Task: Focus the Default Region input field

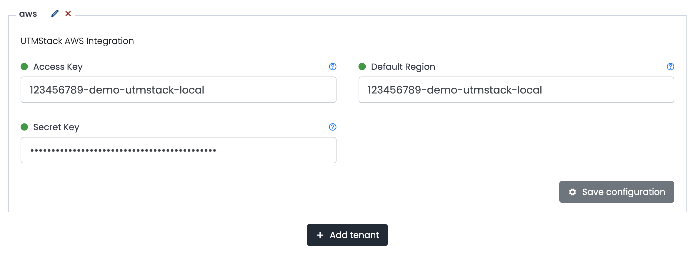Action: coord(516,90)
